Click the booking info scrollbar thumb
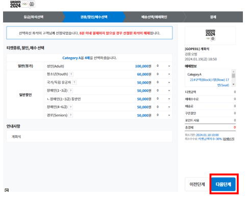 click(x=234, y=76)
